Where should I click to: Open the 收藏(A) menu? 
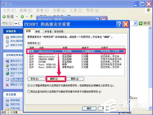point(59,10)
